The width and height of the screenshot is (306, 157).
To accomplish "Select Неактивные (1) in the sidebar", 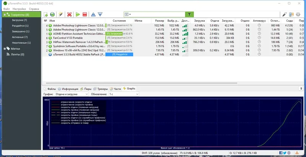I will [x=21, y=43].
